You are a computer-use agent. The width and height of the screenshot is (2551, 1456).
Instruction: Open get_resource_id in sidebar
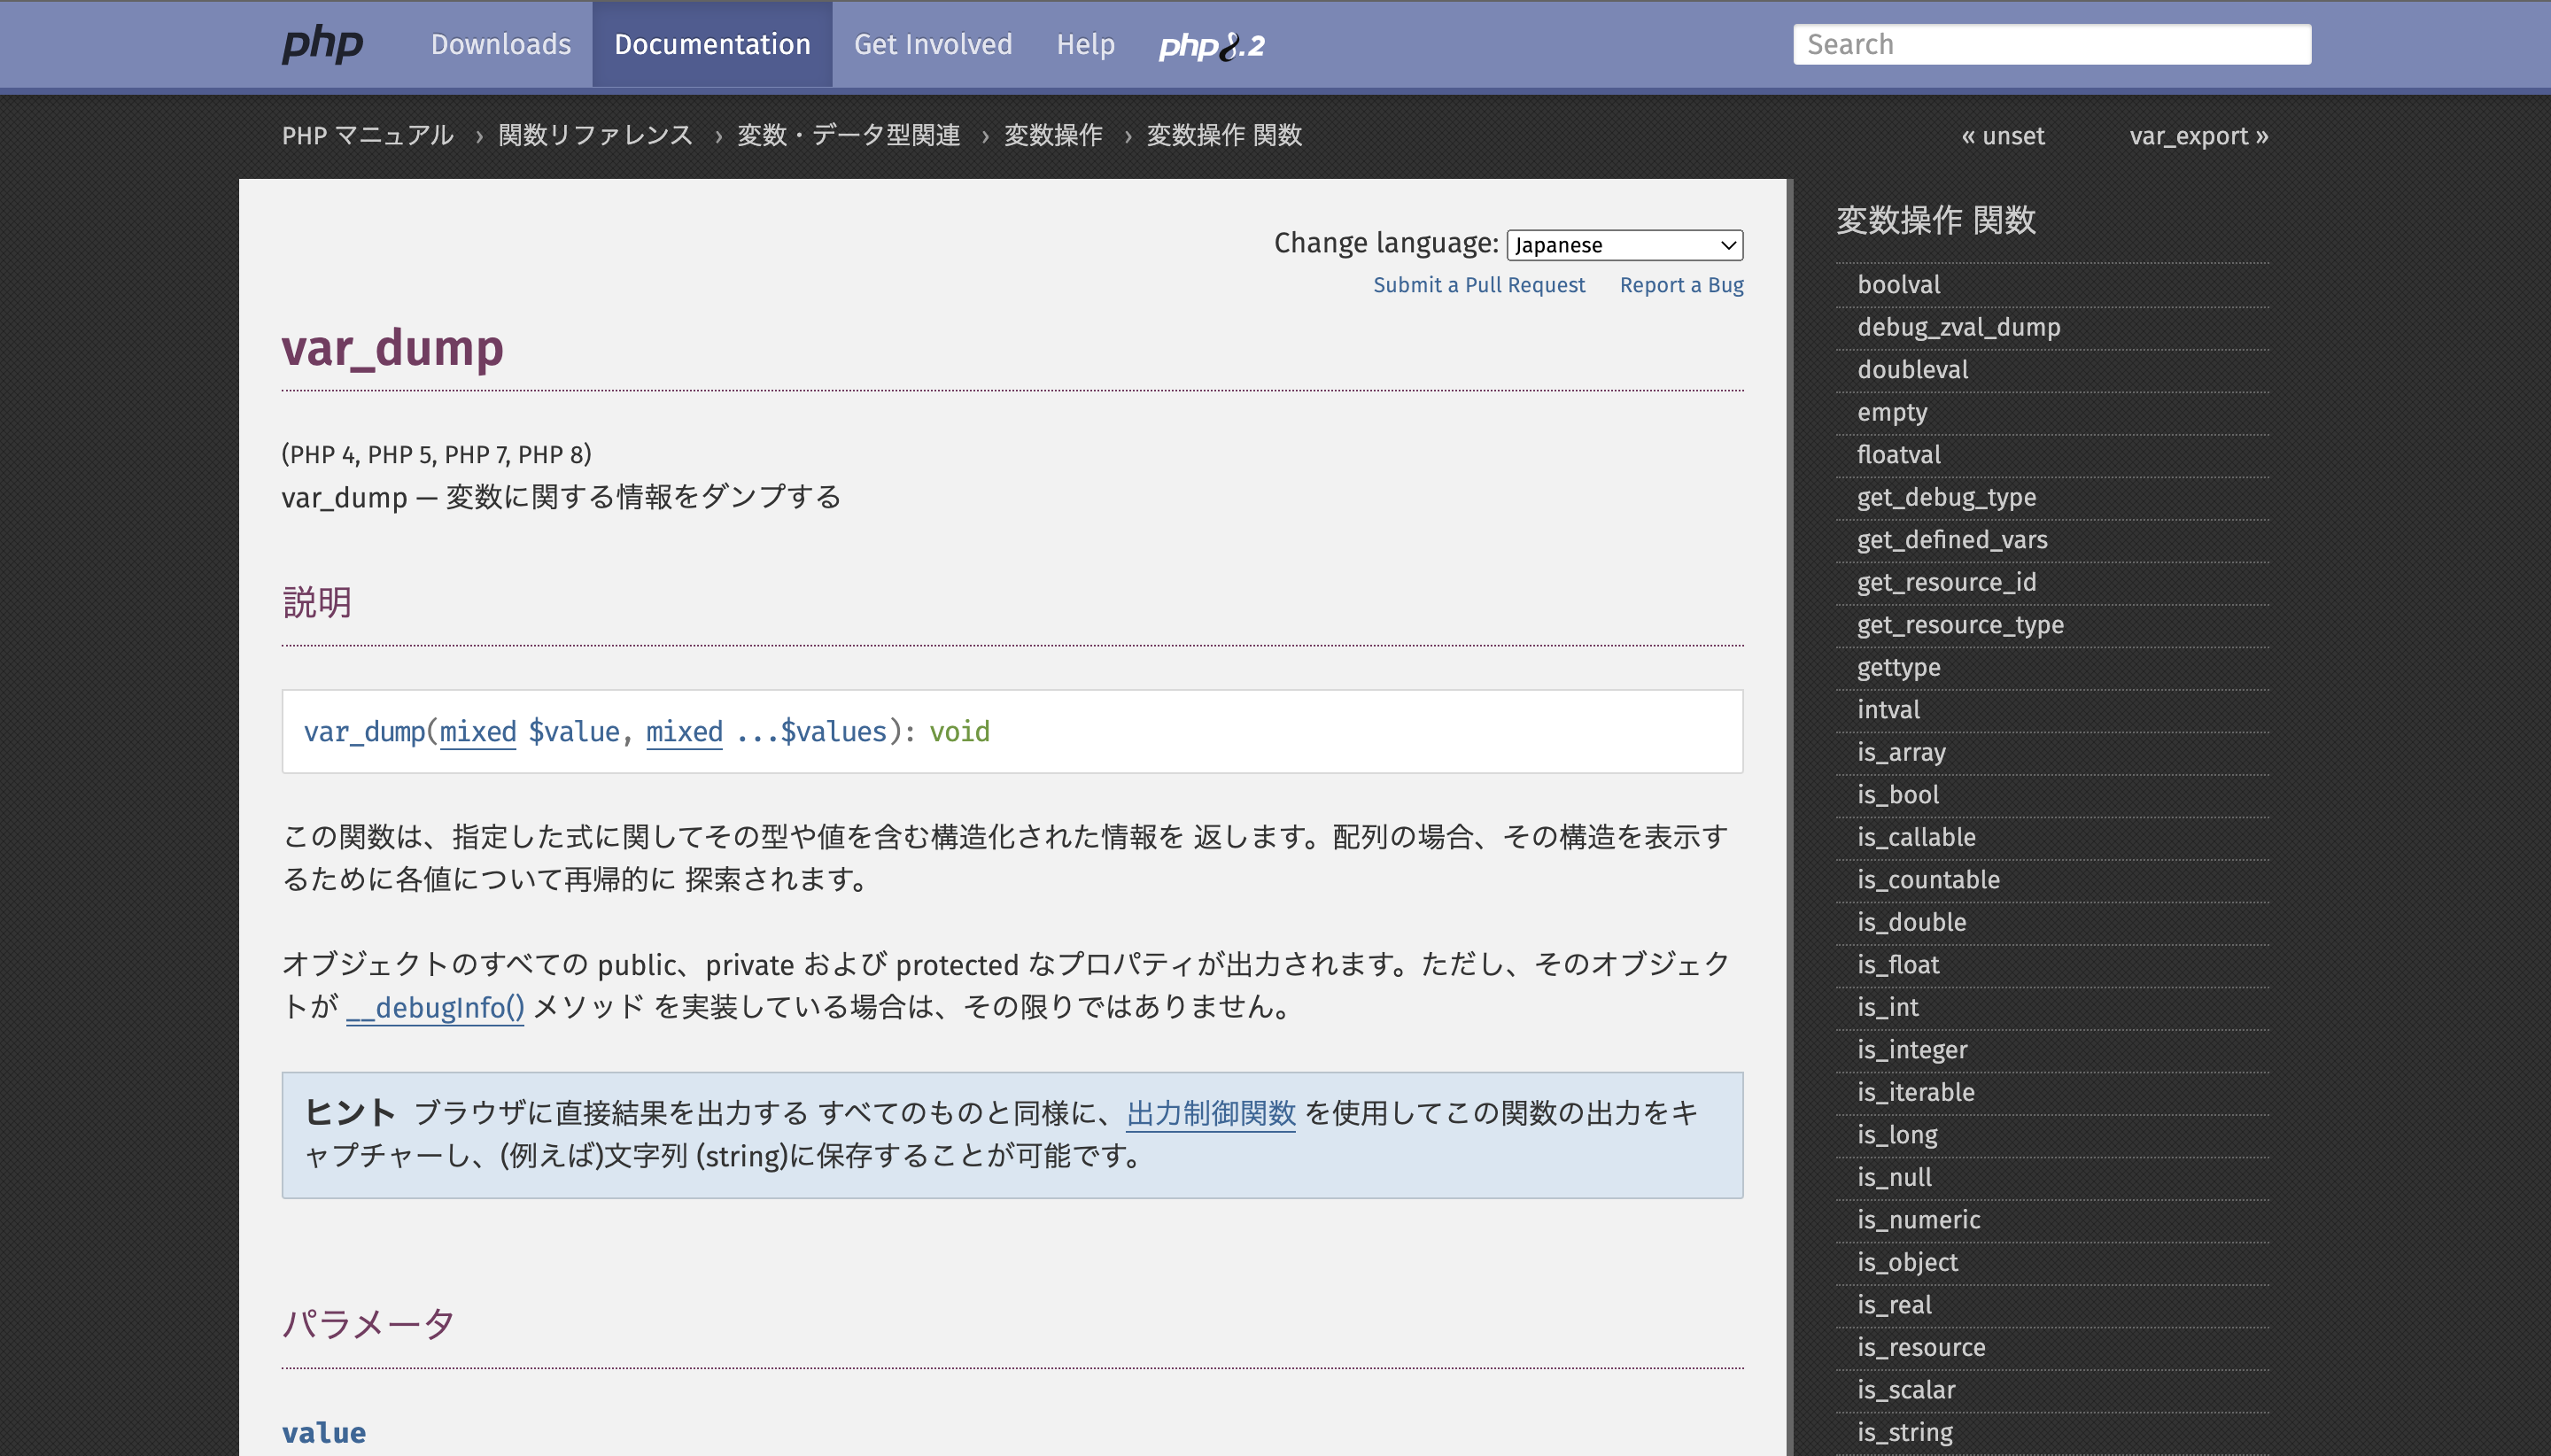(1946, 582)
